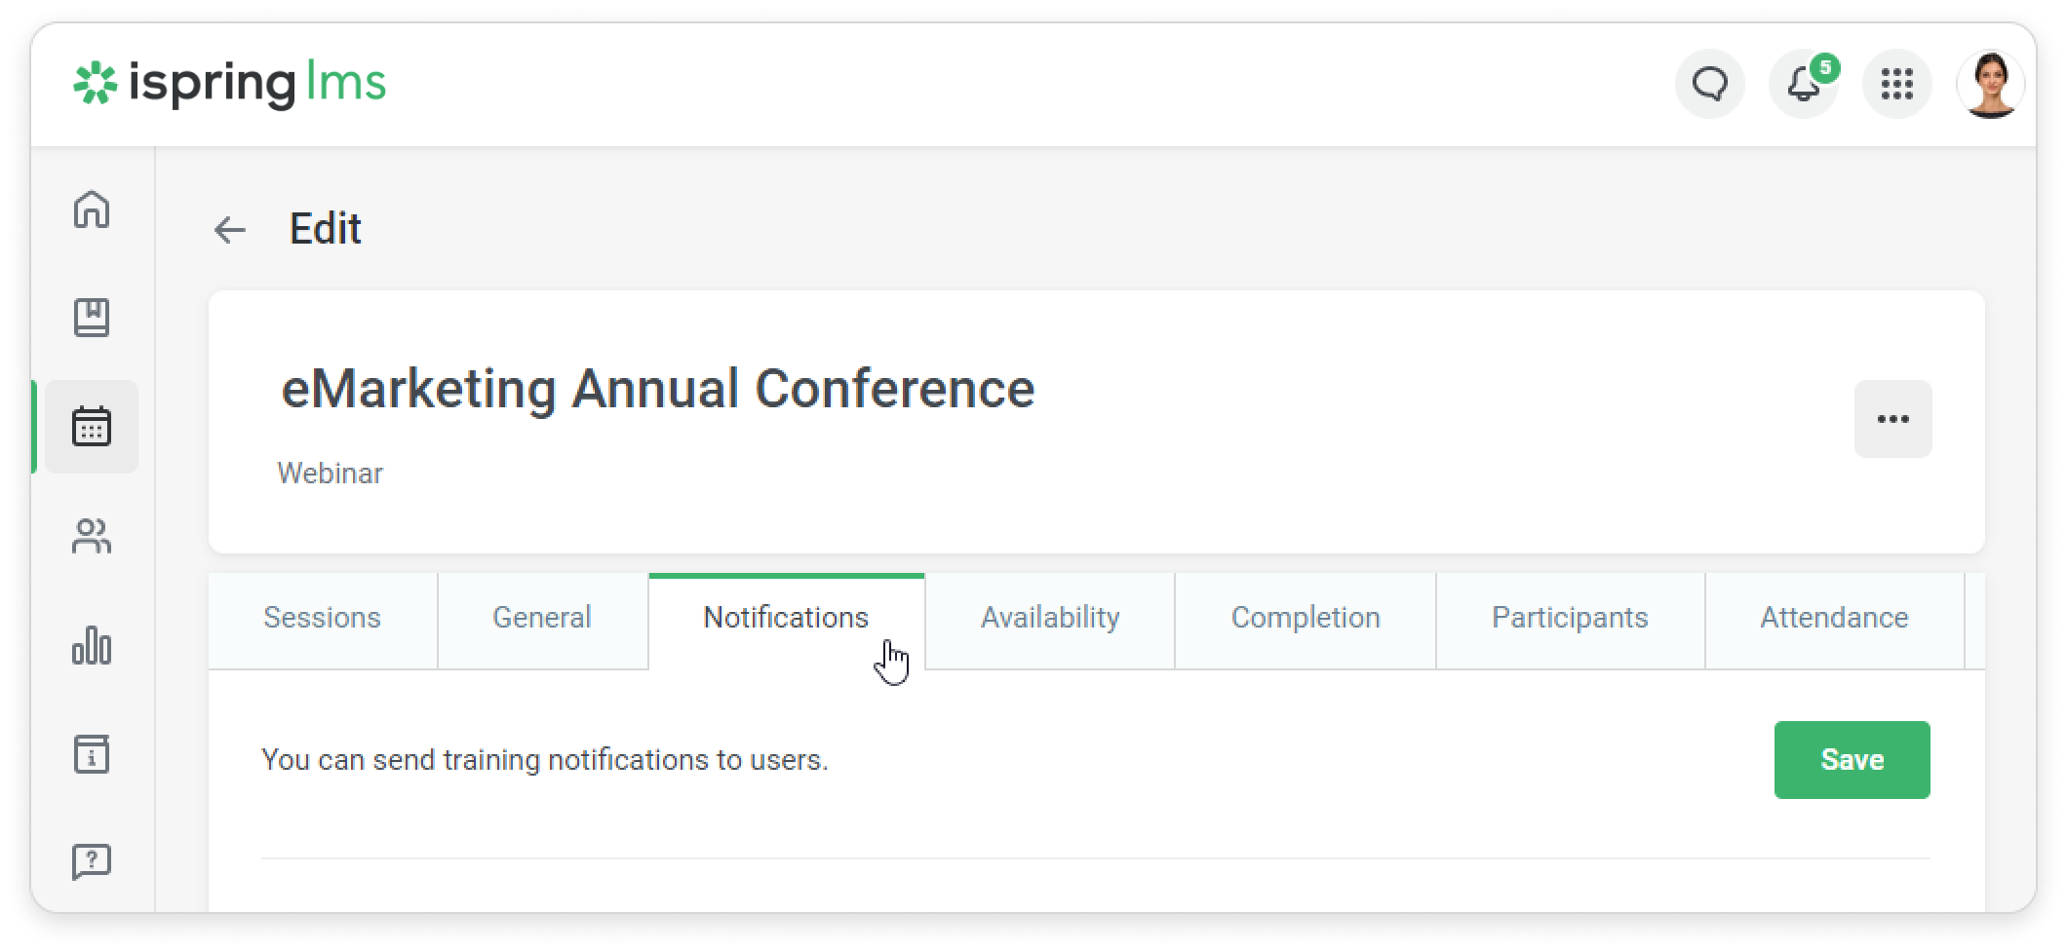Open the user profile avatar menu
The width and height of the screenshot is (2067, 951).
pos(1990,84)
